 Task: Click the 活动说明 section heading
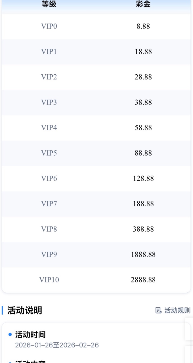(x=25, y=310)
